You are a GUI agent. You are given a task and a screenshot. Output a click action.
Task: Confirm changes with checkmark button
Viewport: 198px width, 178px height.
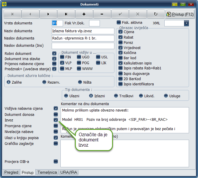click(x=120, y=14)
